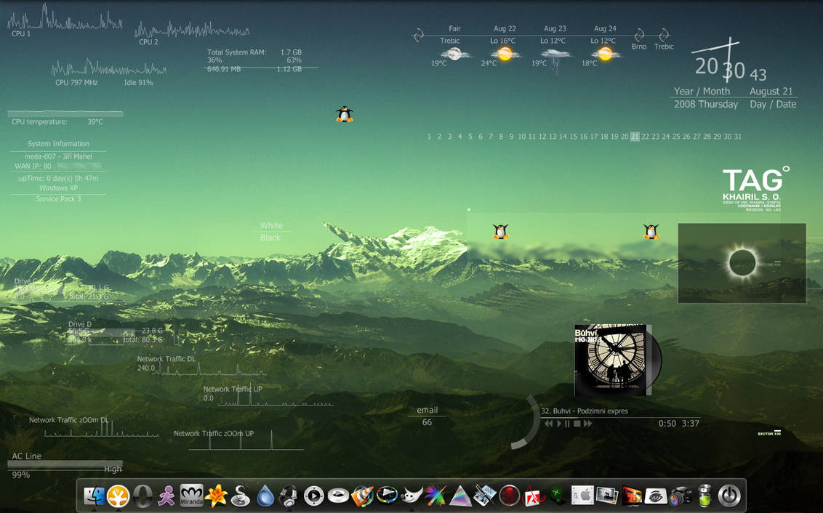Viewport: 823px width, 513px height.
Task: Click the eye-logo app icon in the dock
Action: (657, 496)
